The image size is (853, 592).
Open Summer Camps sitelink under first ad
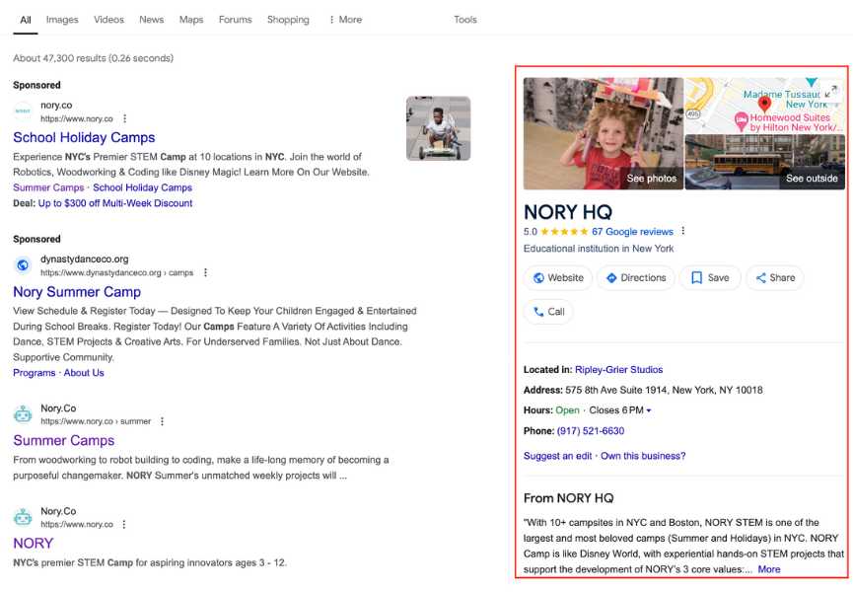pyautogui.click(x=48, y=187)
